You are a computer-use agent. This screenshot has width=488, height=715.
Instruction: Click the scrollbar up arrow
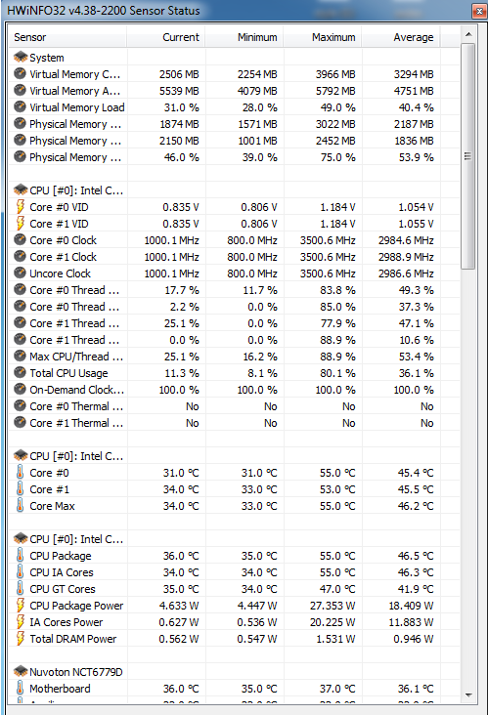point(467,34)
